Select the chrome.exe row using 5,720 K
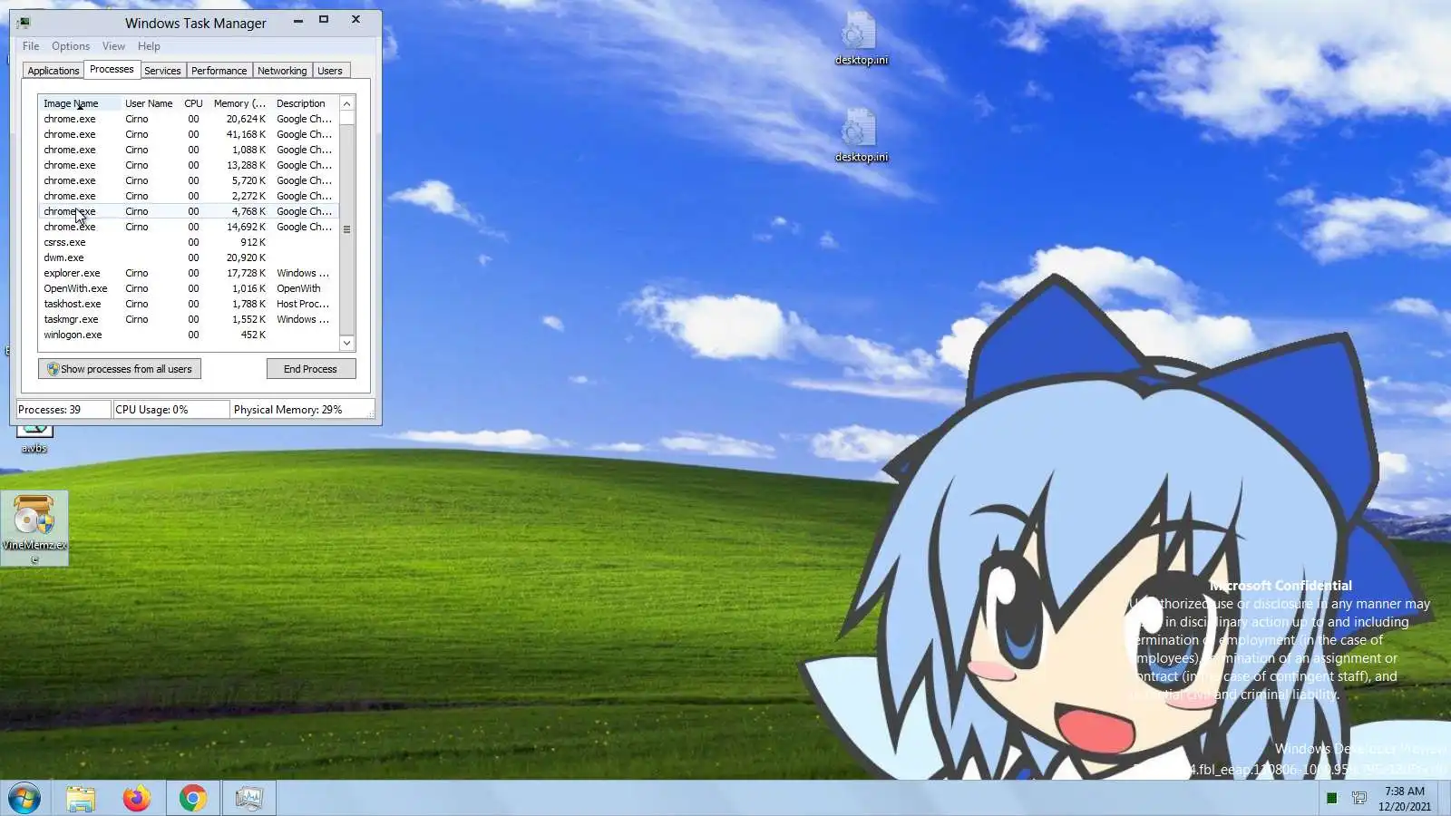The width and height of the screenshot is (1451, 816). tap(189, 180)
